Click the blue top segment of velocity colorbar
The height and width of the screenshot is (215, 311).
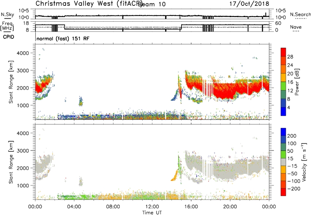point(283,132)
